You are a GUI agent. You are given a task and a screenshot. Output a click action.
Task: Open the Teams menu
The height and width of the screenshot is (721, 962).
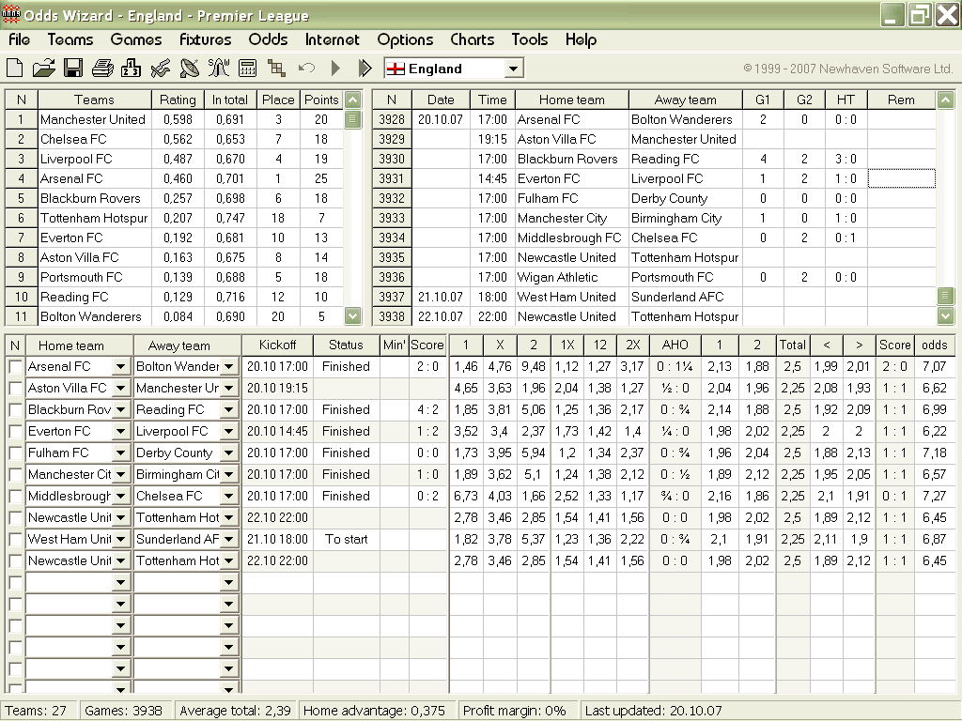coord(70,39)
